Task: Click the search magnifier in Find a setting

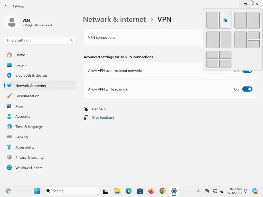Action: click(x=71, y=40)
